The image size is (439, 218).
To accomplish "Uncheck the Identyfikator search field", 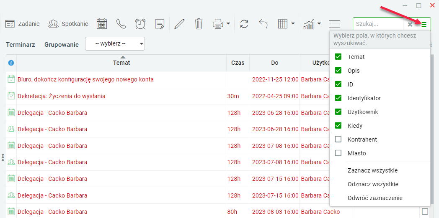I will [338, 98].
